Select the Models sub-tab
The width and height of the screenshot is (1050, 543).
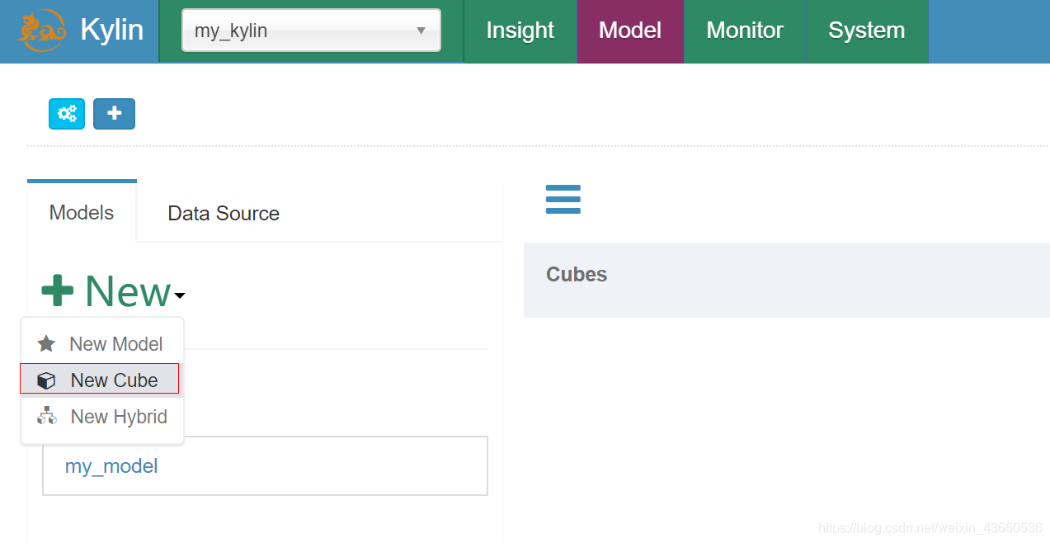(x=82, y=212)
